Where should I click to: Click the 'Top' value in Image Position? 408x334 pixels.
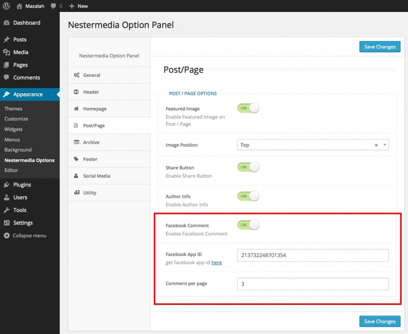point(245,145)
